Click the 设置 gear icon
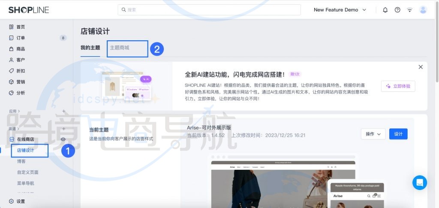 11,201
